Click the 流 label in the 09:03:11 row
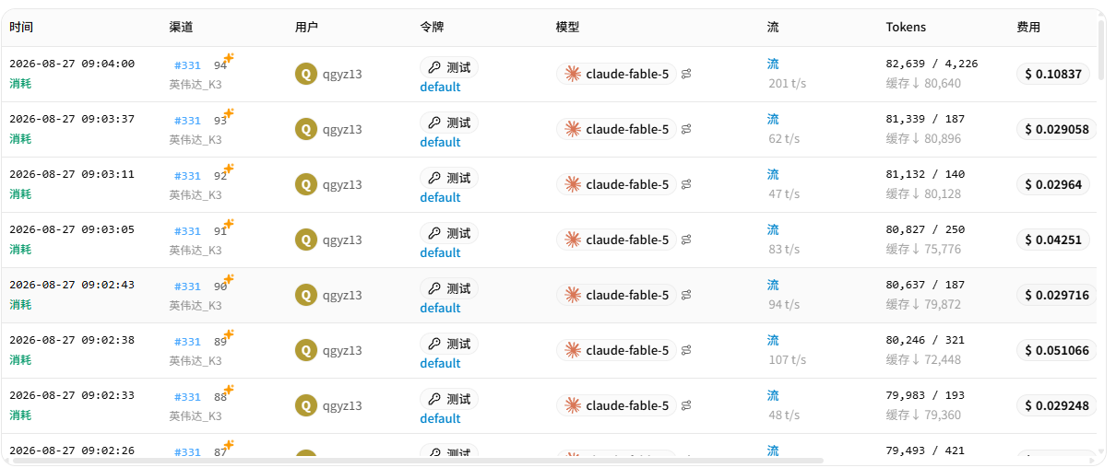1116x468 pixels. point(773,174)
